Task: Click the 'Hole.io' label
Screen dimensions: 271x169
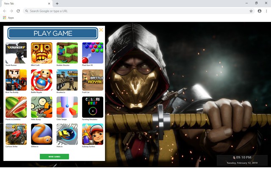Action: tap(60, 147)
